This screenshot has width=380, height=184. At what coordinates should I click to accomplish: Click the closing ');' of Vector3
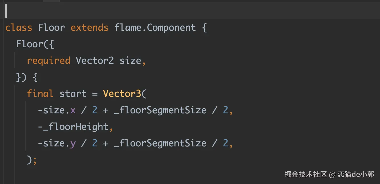(x=32, y=160)
